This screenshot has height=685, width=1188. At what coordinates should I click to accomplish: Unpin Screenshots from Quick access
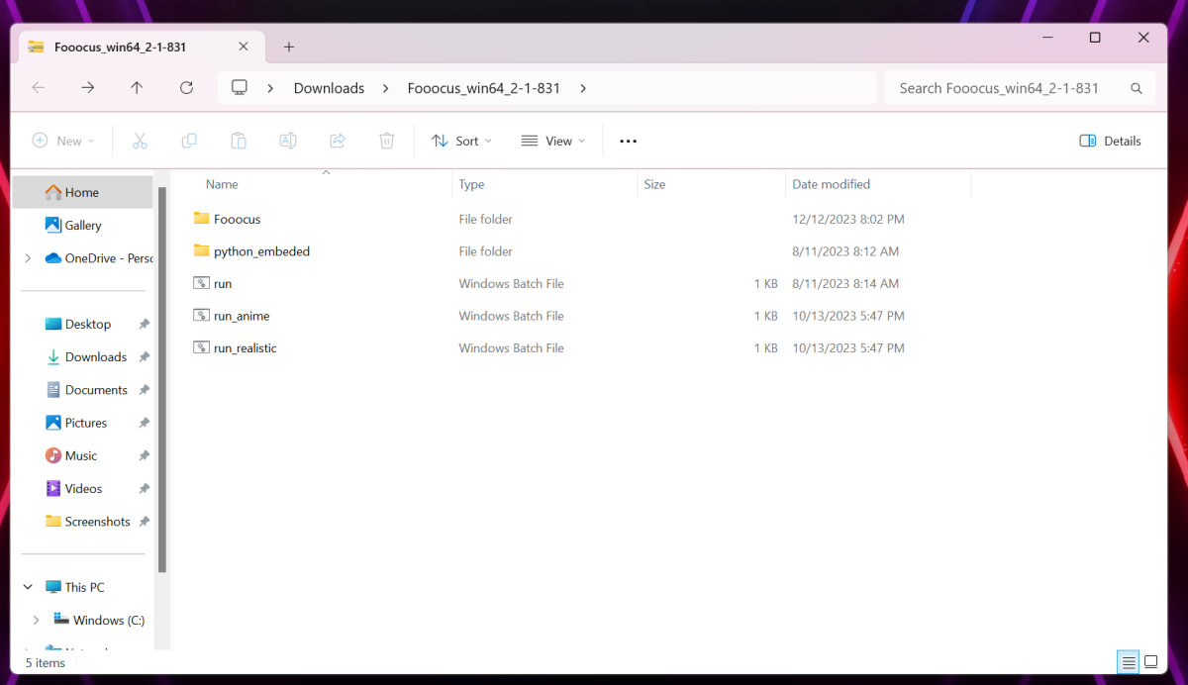[x=144, y=522]
